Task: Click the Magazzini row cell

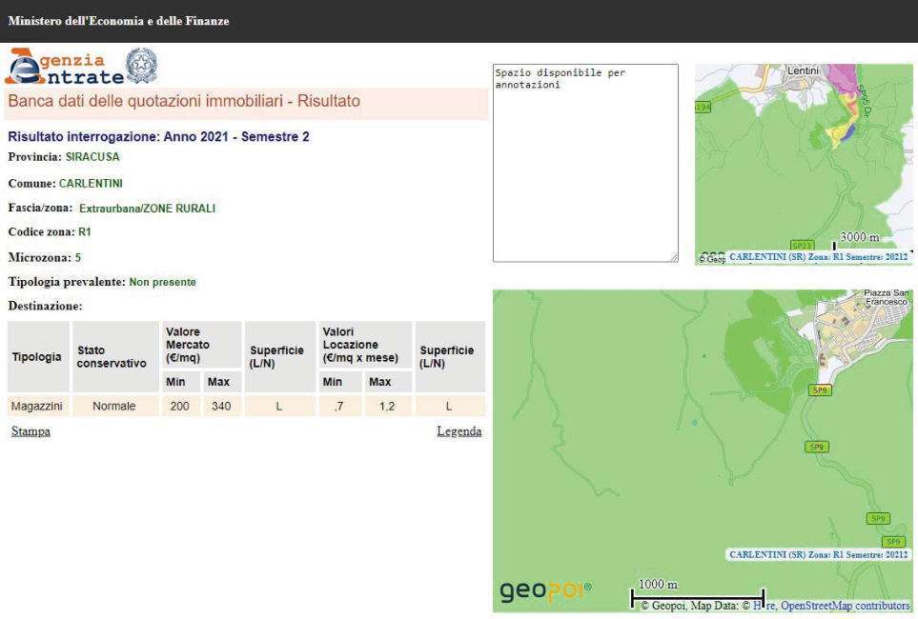Action: (x=37, y=407)
